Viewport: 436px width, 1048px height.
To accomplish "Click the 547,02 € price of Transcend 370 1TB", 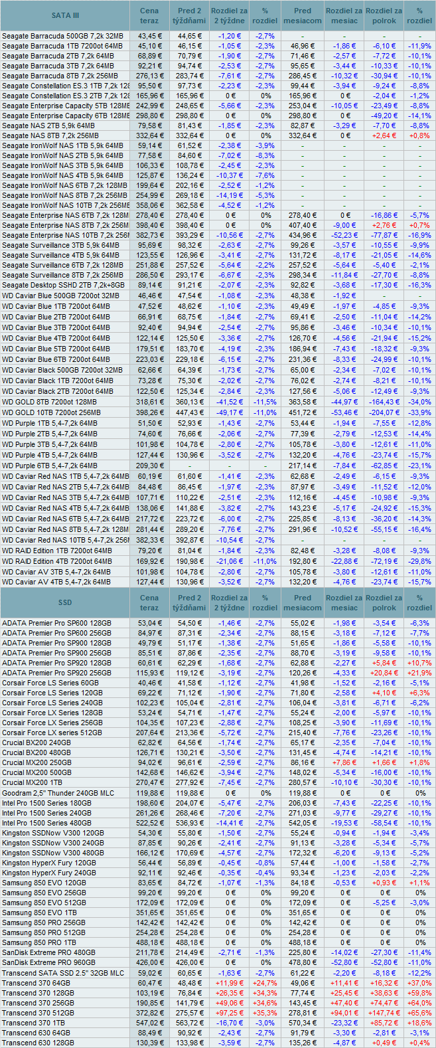I will coord(149,1023).
